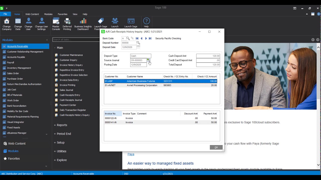The height and width of the screenshot is (180, 321).
Task: Open the Modules ribbon tab
Action: (48, 14)
